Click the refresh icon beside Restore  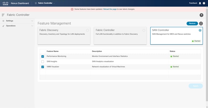coord(201,23)
